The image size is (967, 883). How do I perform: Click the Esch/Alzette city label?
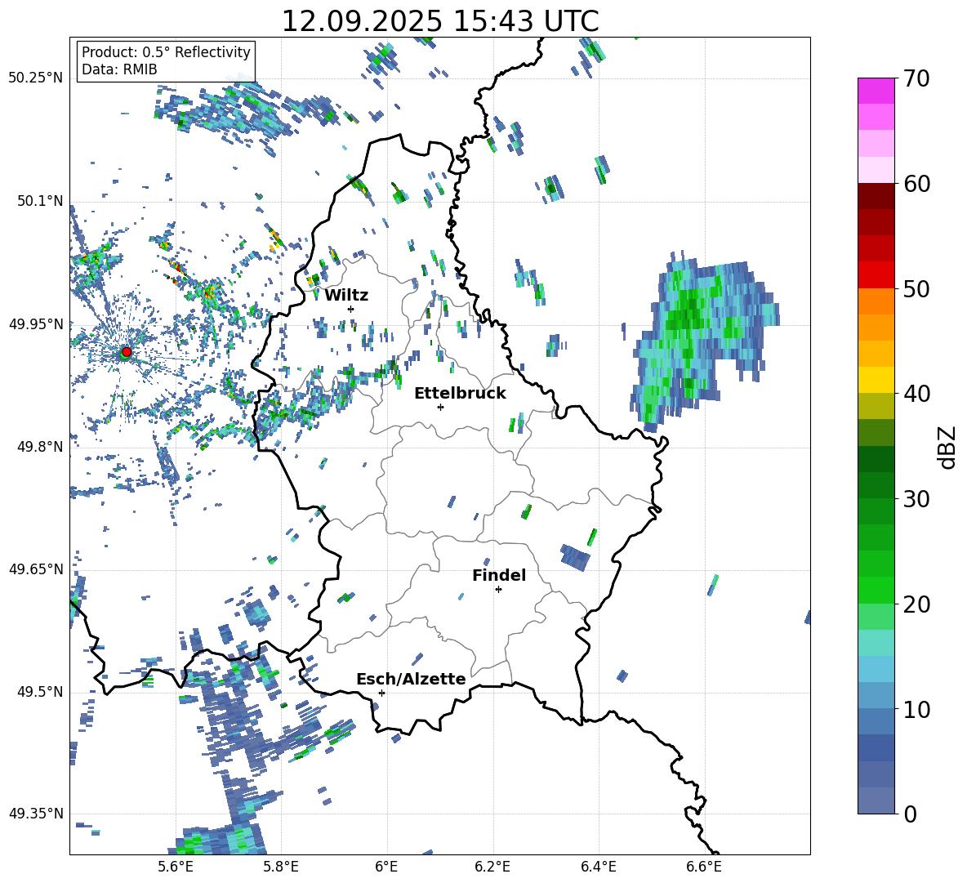tap(411, 679)
